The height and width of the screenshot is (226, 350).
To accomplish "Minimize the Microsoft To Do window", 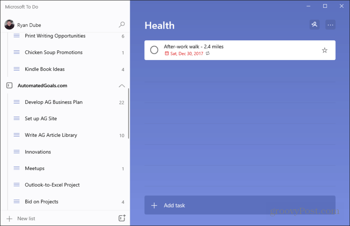I will 308,6.
